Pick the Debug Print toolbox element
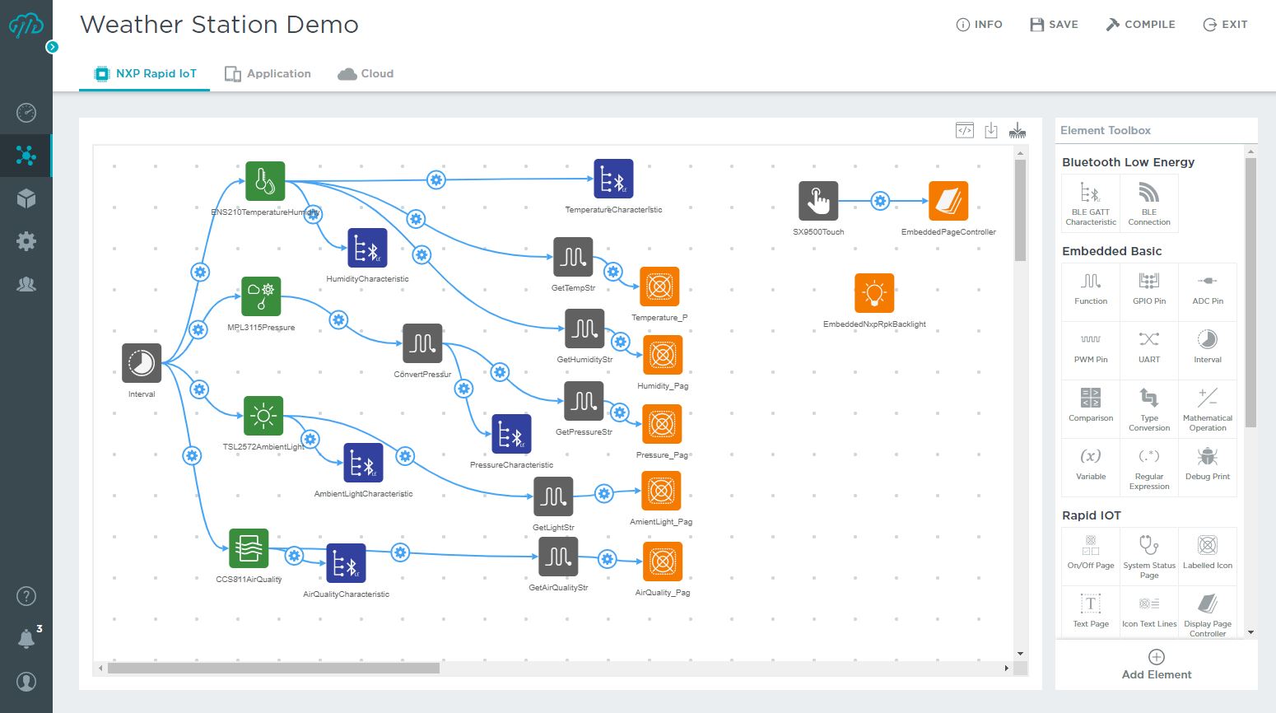This screenshot has height=713, width=1276. pyautogui.click(x=1207, y=464)
